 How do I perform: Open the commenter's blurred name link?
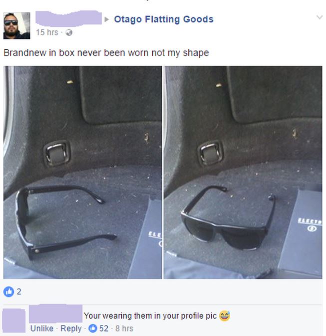(55, 313)
